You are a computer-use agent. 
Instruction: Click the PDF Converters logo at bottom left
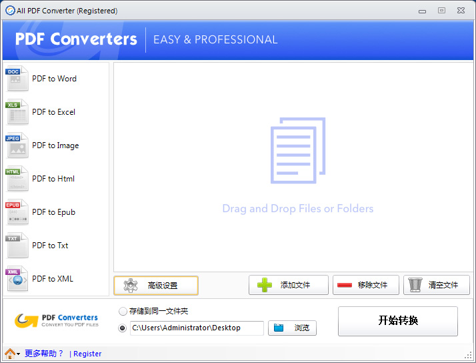57,320
